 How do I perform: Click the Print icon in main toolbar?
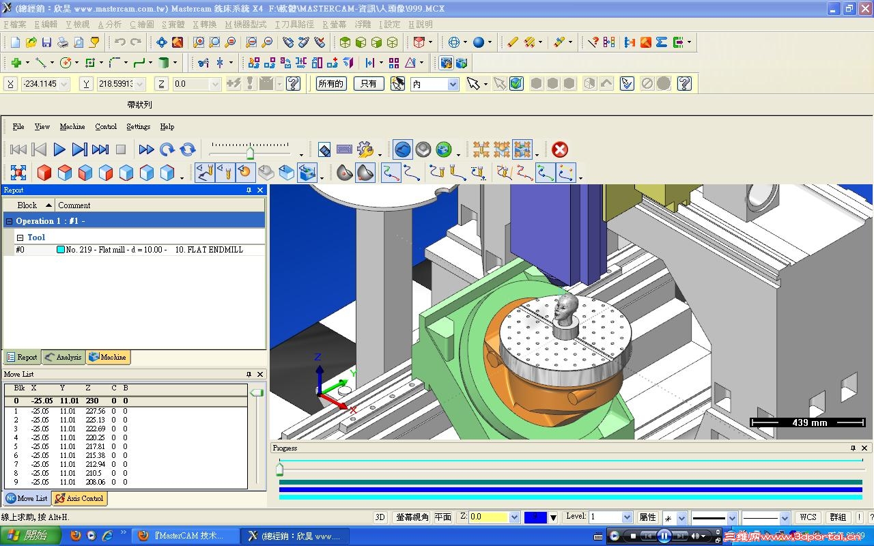point(63,42)
